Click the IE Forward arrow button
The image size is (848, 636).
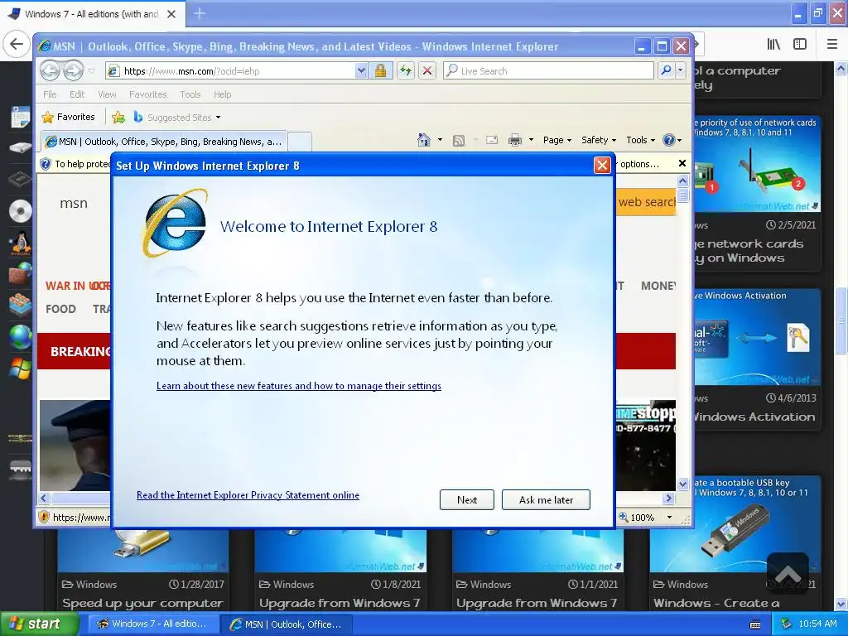[74, 70]
